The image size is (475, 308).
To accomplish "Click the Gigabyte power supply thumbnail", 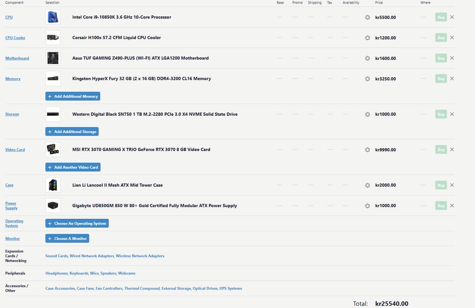I will (x=53, y=205).
